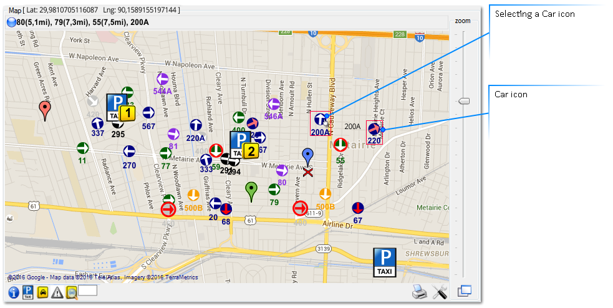This screenshot has height=308, width=613.
Task: Select car icon 337
Action: (x=97, y=124)
